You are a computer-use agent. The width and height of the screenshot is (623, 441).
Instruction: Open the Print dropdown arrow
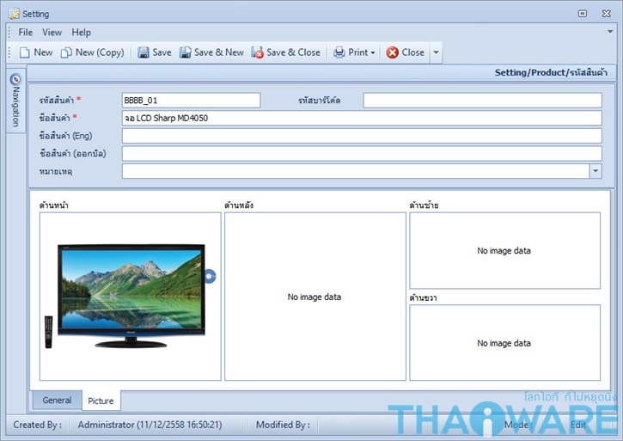point(373,53)
